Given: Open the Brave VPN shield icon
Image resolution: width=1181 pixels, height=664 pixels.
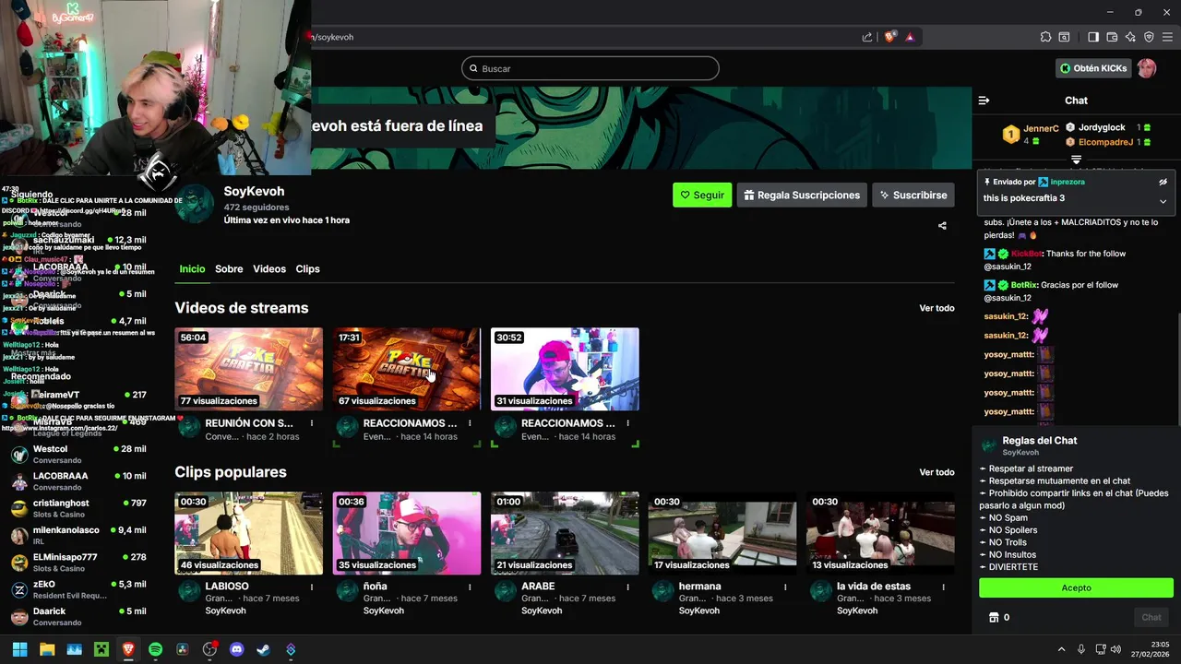Looking at the screenshot, I should tap(1150, 37).
